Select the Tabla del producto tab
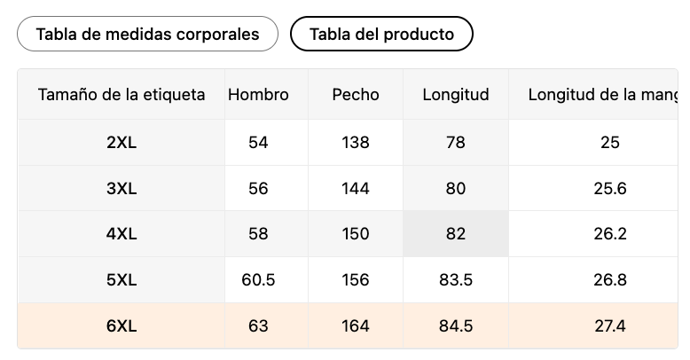This screenshot has height=360, width=690. tap(381, 34)
